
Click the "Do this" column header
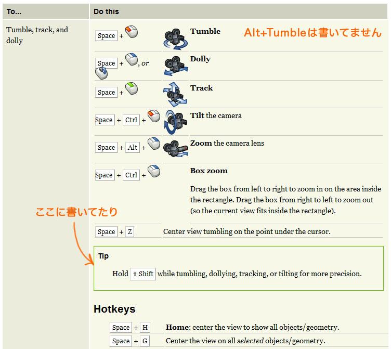pyautogui.click(x=107, y=11)
